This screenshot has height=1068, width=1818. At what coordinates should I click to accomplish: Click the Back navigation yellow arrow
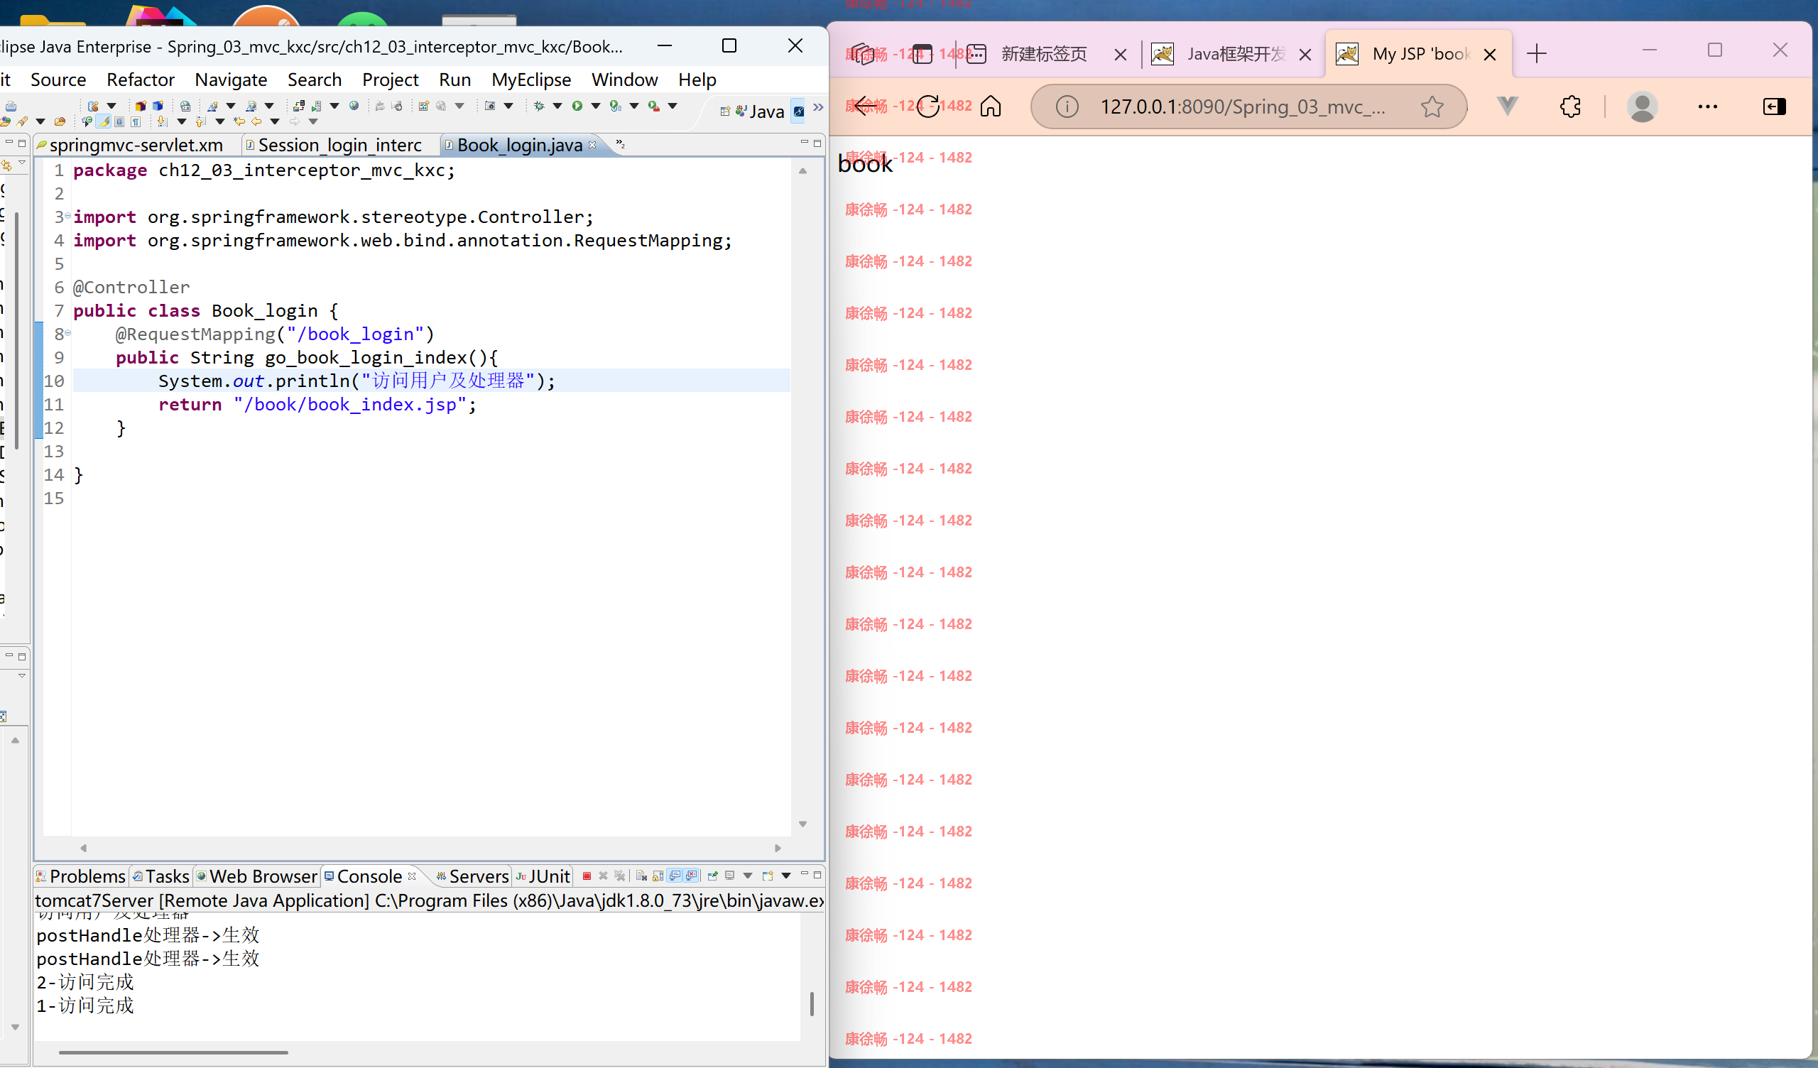click(256, 121)
